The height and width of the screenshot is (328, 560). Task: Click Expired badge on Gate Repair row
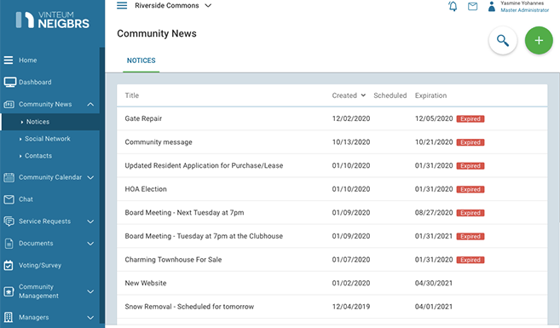(471, 119)
